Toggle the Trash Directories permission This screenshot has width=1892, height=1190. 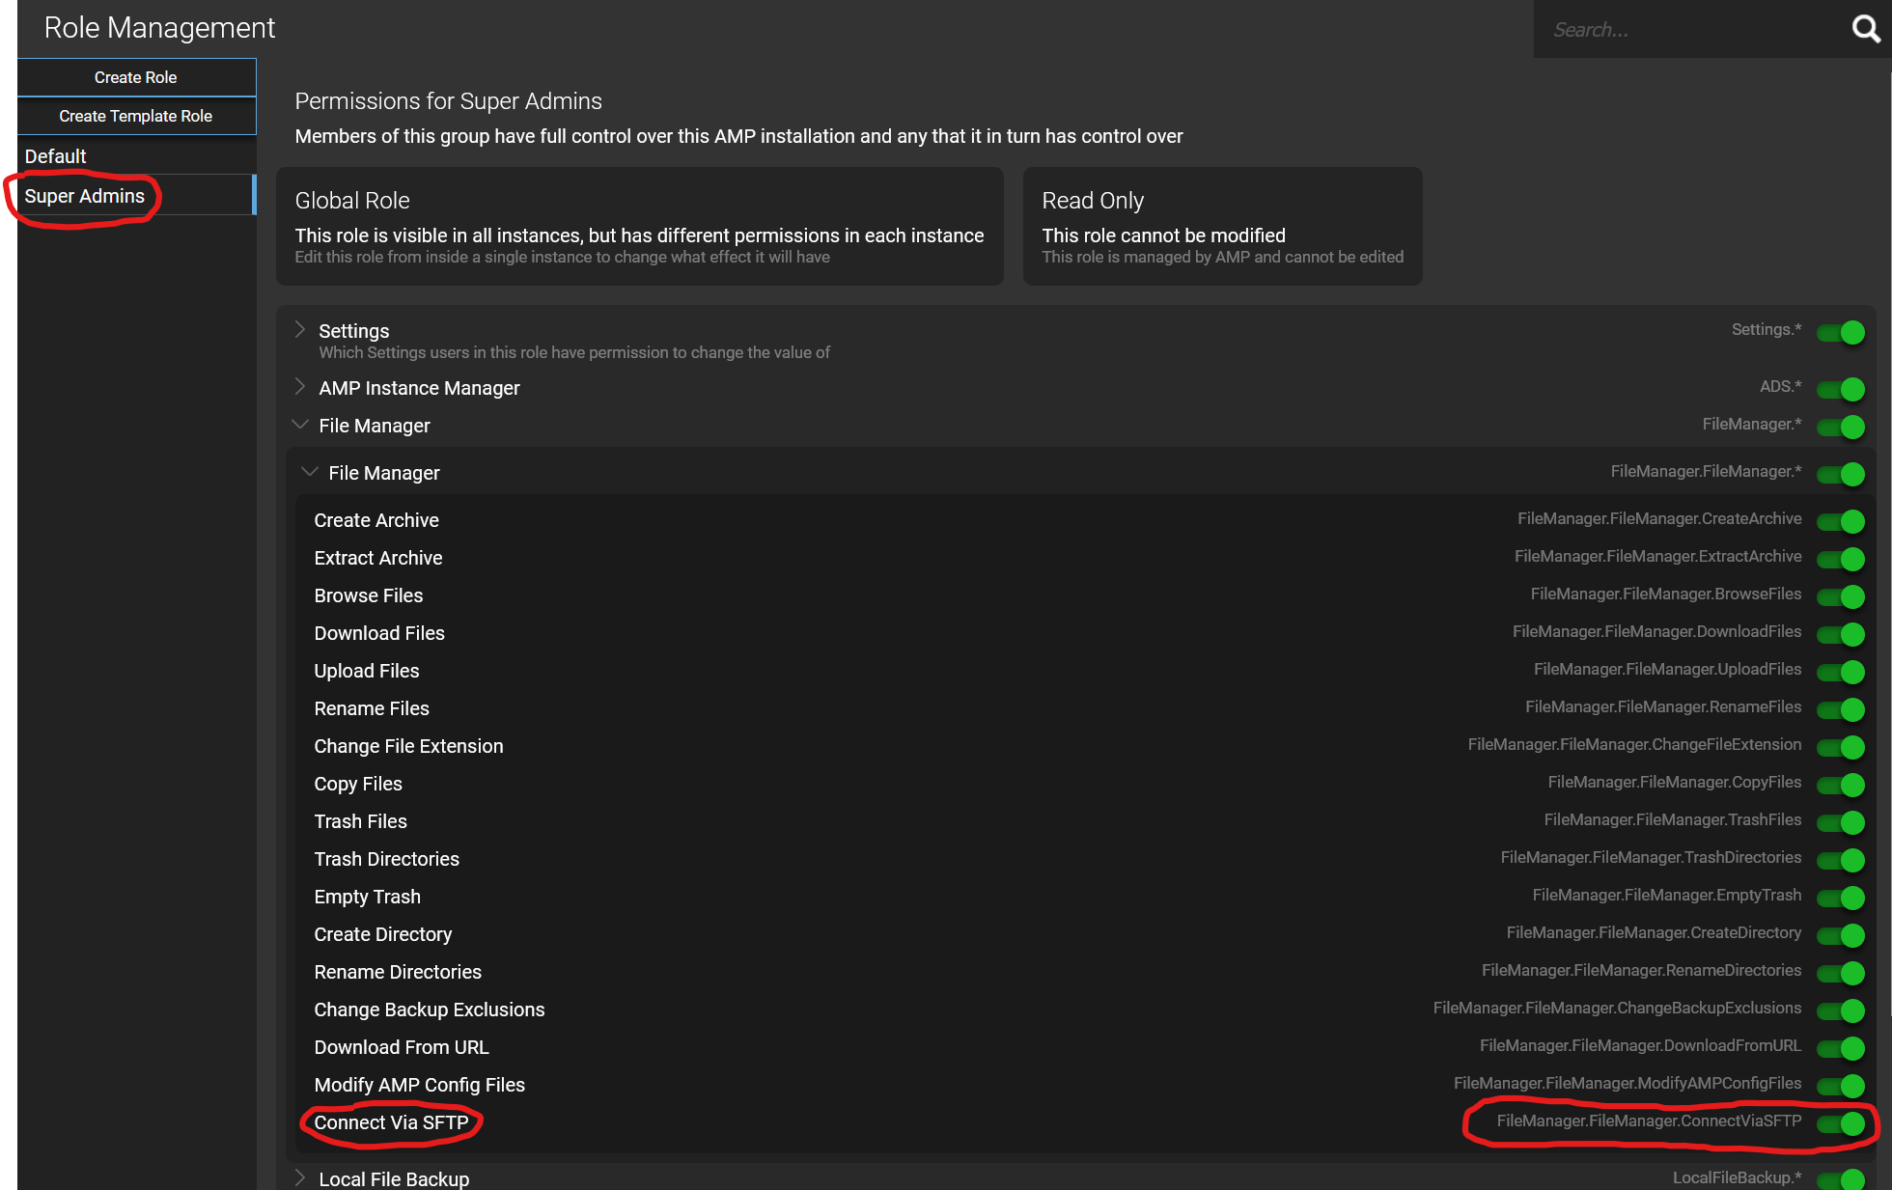pos(1841,860)
